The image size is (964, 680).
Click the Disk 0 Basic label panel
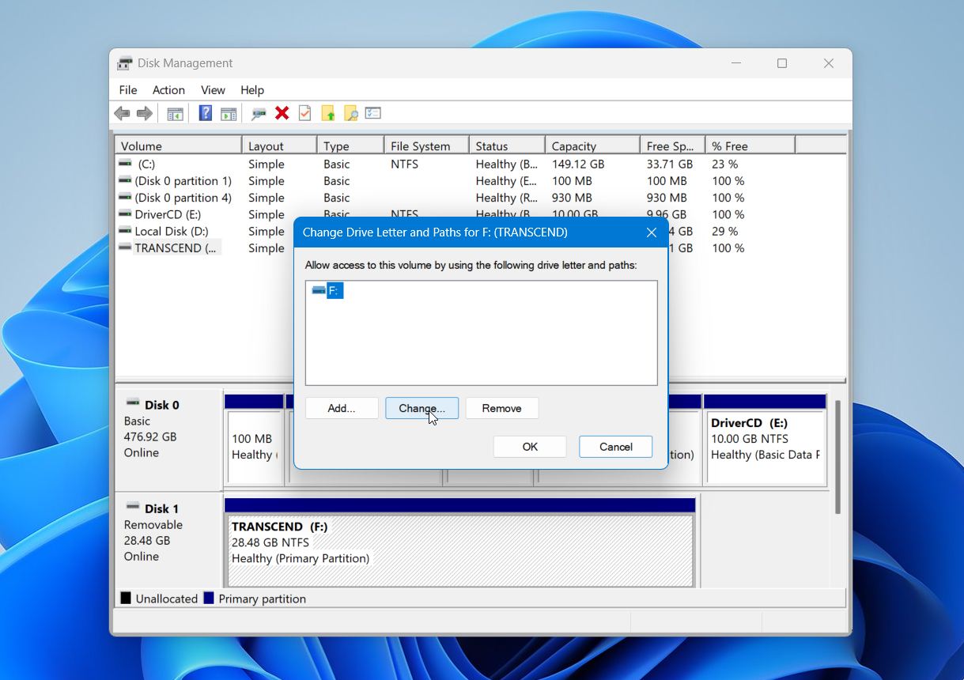point(168,440)
